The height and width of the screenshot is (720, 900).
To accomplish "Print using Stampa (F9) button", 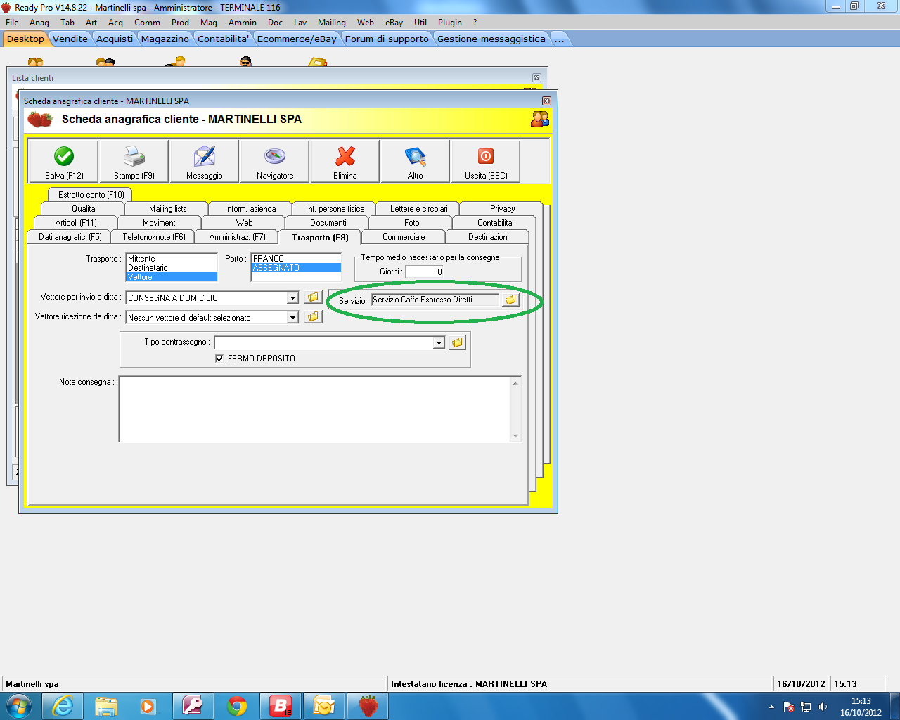I will tap(134, 162).
